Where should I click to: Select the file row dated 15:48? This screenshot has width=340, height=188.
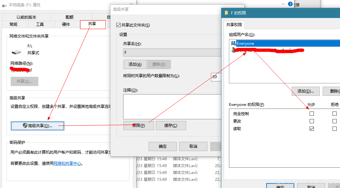pyautogui.click(x=179, y=159)
